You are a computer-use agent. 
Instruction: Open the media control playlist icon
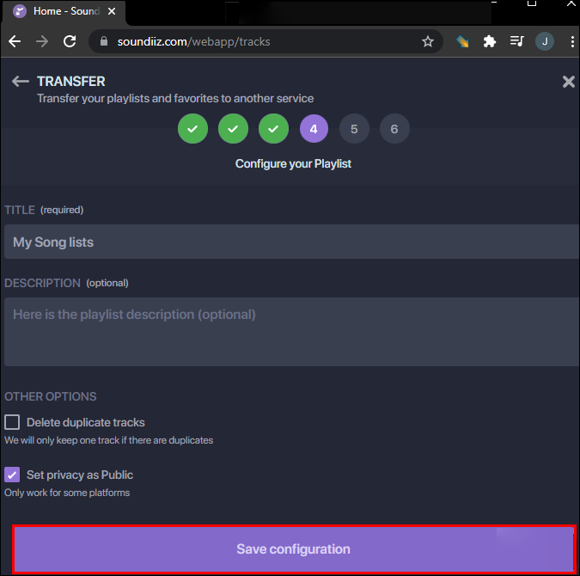click(516, 41)
